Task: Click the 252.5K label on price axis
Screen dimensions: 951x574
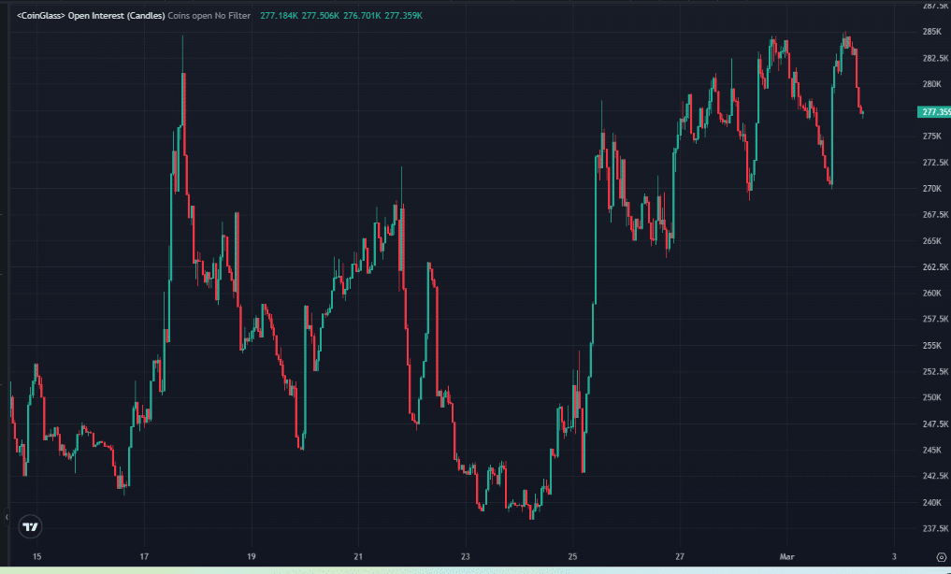Action: 935,371
